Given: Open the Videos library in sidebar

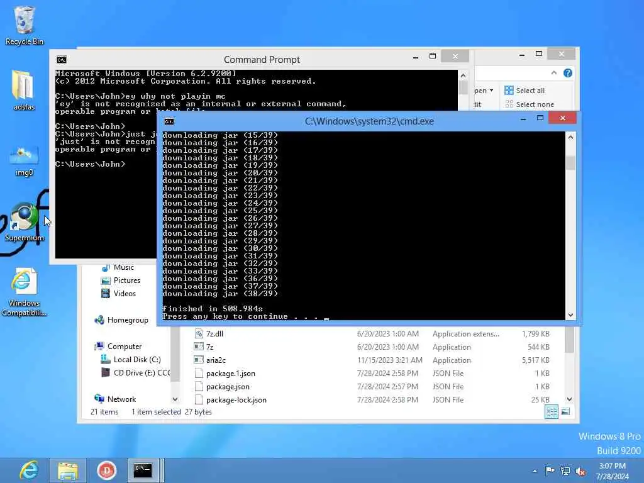Looking at the screenshot, I should click(x=118, y=294).
